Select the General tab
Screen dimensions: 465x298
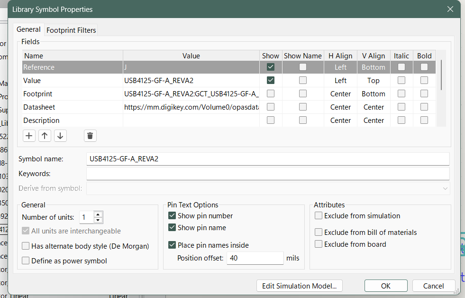click(28, 29)
